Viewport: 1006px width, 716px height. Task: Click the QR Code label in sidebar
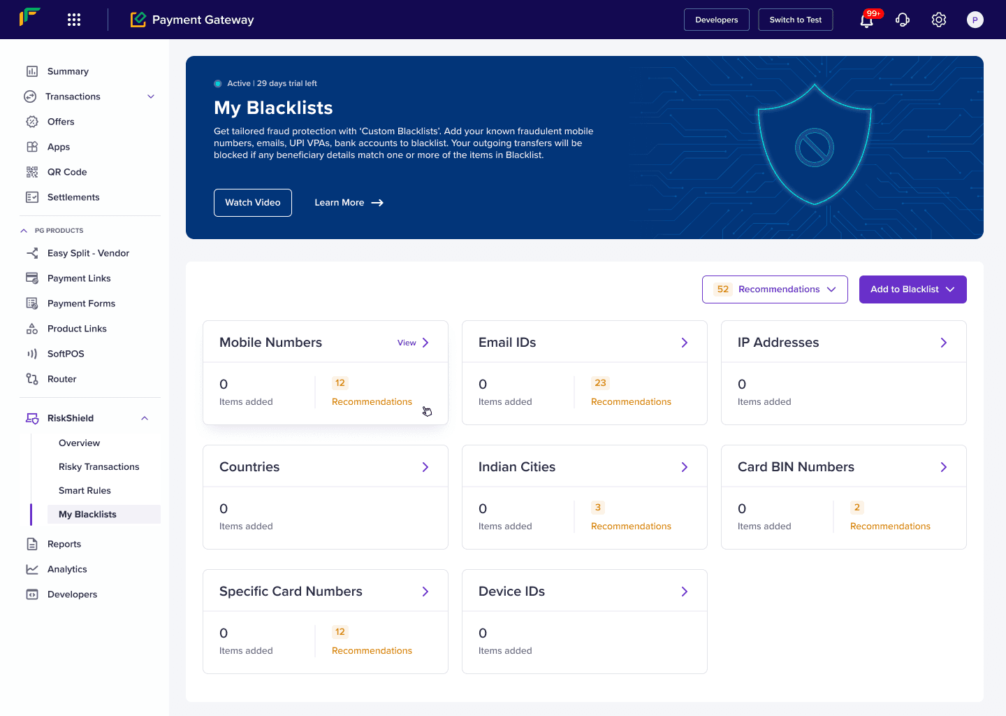[x=67, y=172]
